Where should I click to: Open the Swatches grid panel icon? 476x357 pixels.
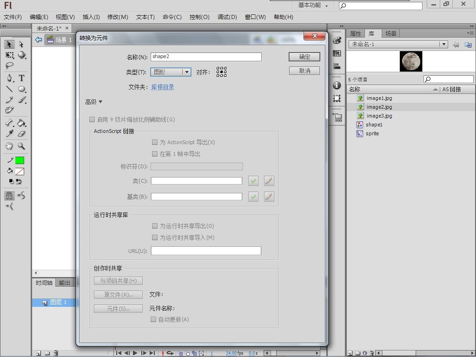pyautogui.click(x=337, y=53)
